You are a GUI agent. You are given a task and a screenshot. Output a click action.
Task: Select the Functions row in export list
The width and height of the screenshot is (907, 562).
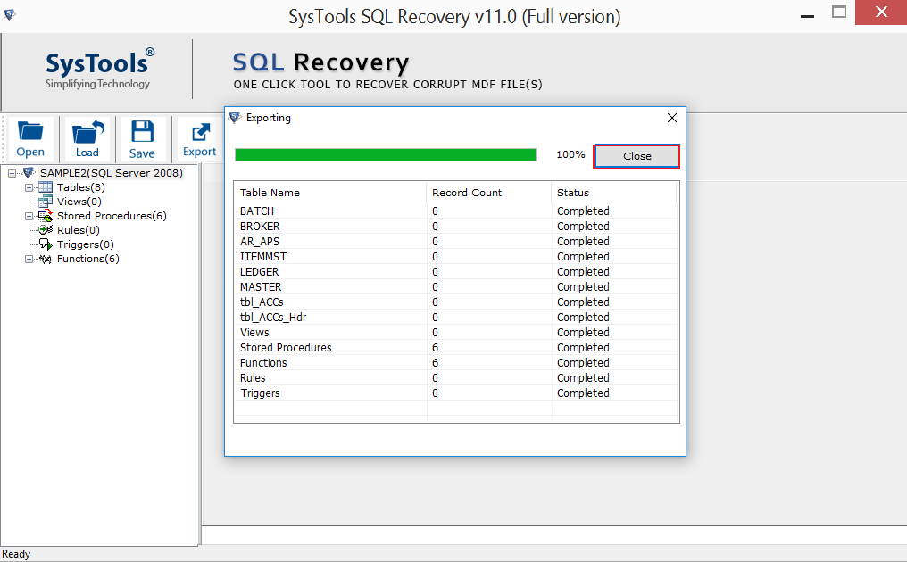click(456, 362)
